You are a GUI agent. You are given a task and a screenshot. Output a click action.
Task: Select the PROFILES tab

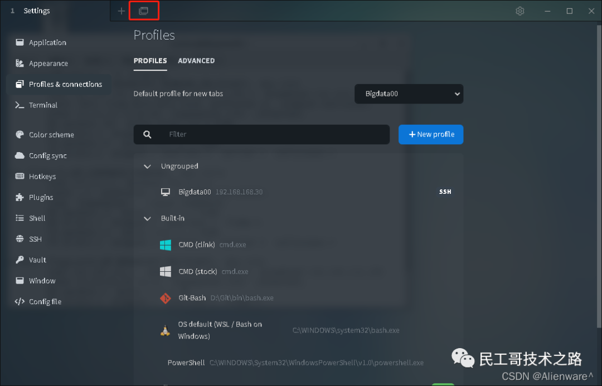150,61
